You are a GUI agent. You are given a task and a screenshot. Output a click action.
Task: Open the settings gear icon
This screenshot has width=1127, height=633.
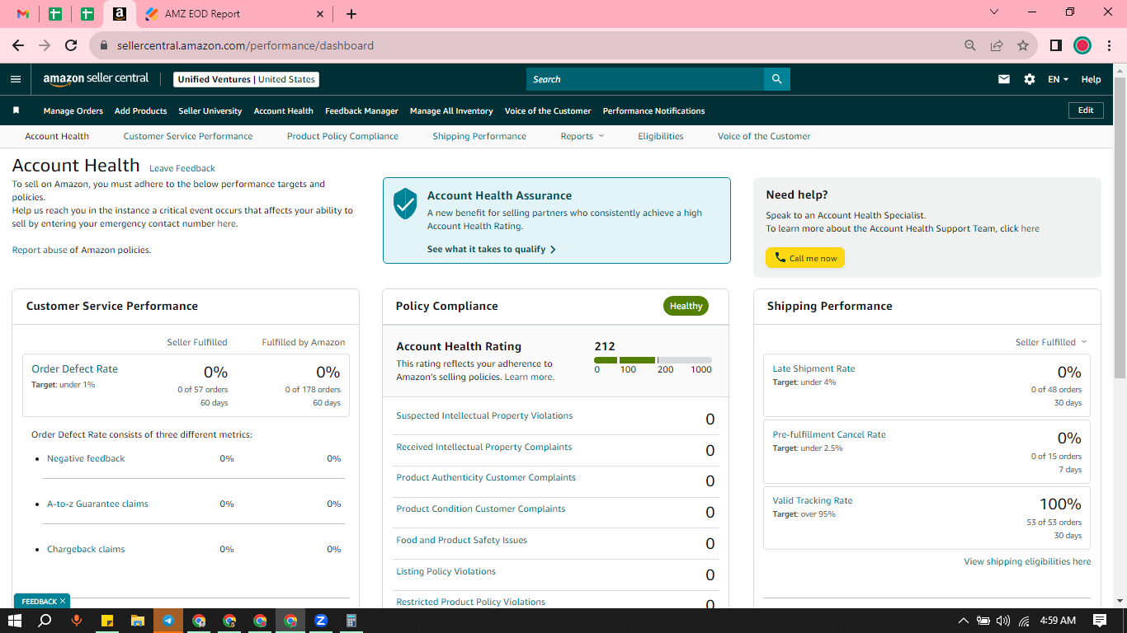(1030, 79)
